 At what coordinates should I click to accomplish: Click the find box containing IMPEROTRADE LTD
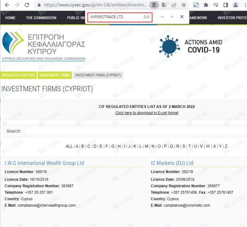pyautogui.click(x=120, y=17)
